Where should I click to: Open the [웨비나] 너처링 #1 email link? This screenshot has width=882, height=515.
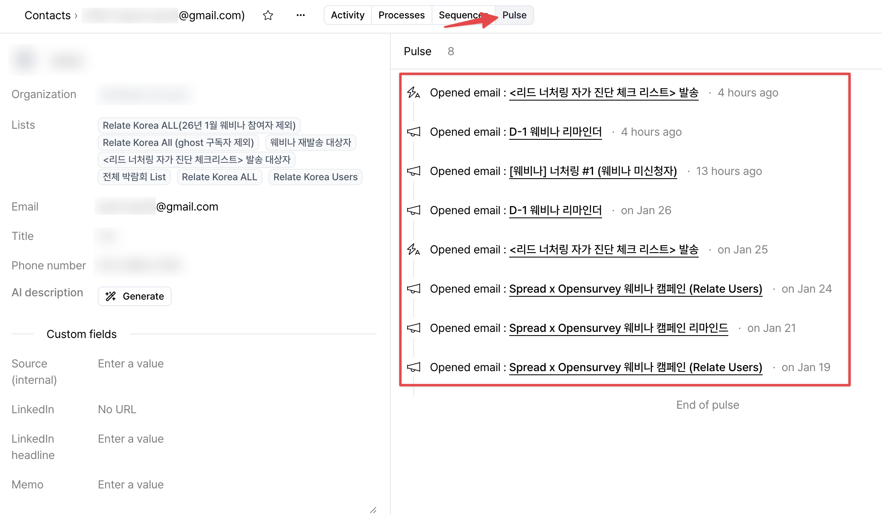[593, 171]
